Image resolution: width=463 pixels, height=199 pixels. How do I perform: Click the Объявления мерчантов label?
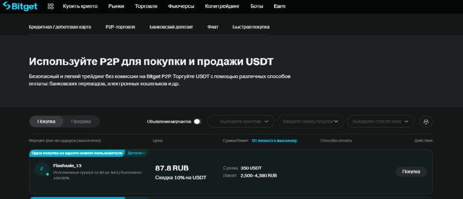[x=169, y=122]
